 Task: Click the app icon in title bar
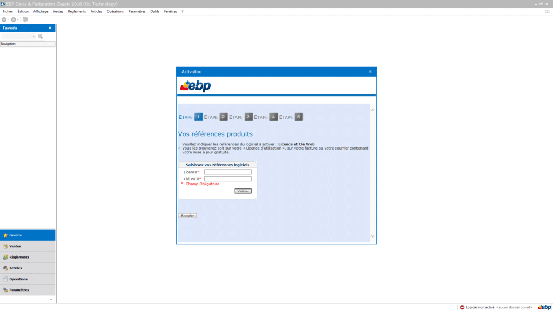(3, 4)
